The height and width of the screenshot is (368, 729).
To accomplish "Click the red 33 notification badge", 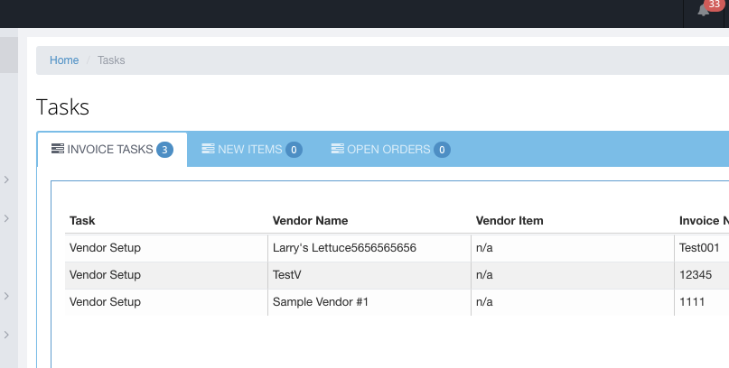I will pos(715,5).
